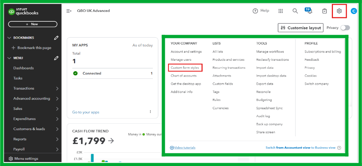Select Switch company
Viewport: 362px width, 166px height.
(x=317, y=84)
